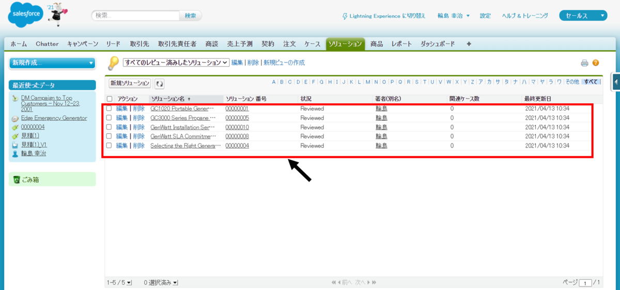620x290 pixels.
Task: Click the recycle bin icon in ごみ箱
Action: point(17,180)
